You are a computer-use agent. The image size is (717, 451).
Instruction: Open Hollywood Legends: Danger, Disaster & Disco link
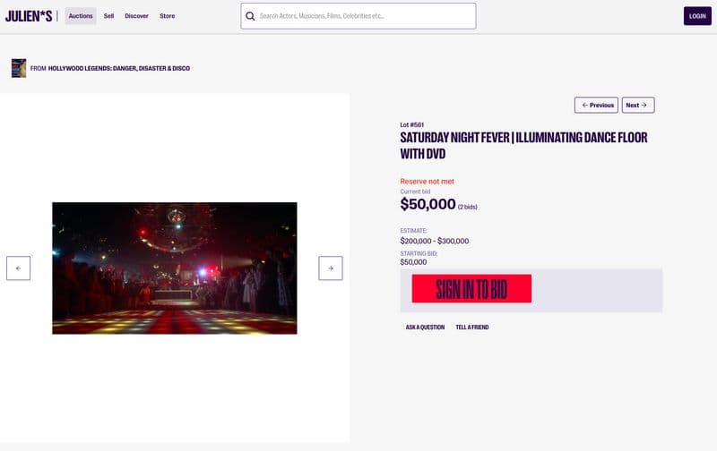coord(119,69)
